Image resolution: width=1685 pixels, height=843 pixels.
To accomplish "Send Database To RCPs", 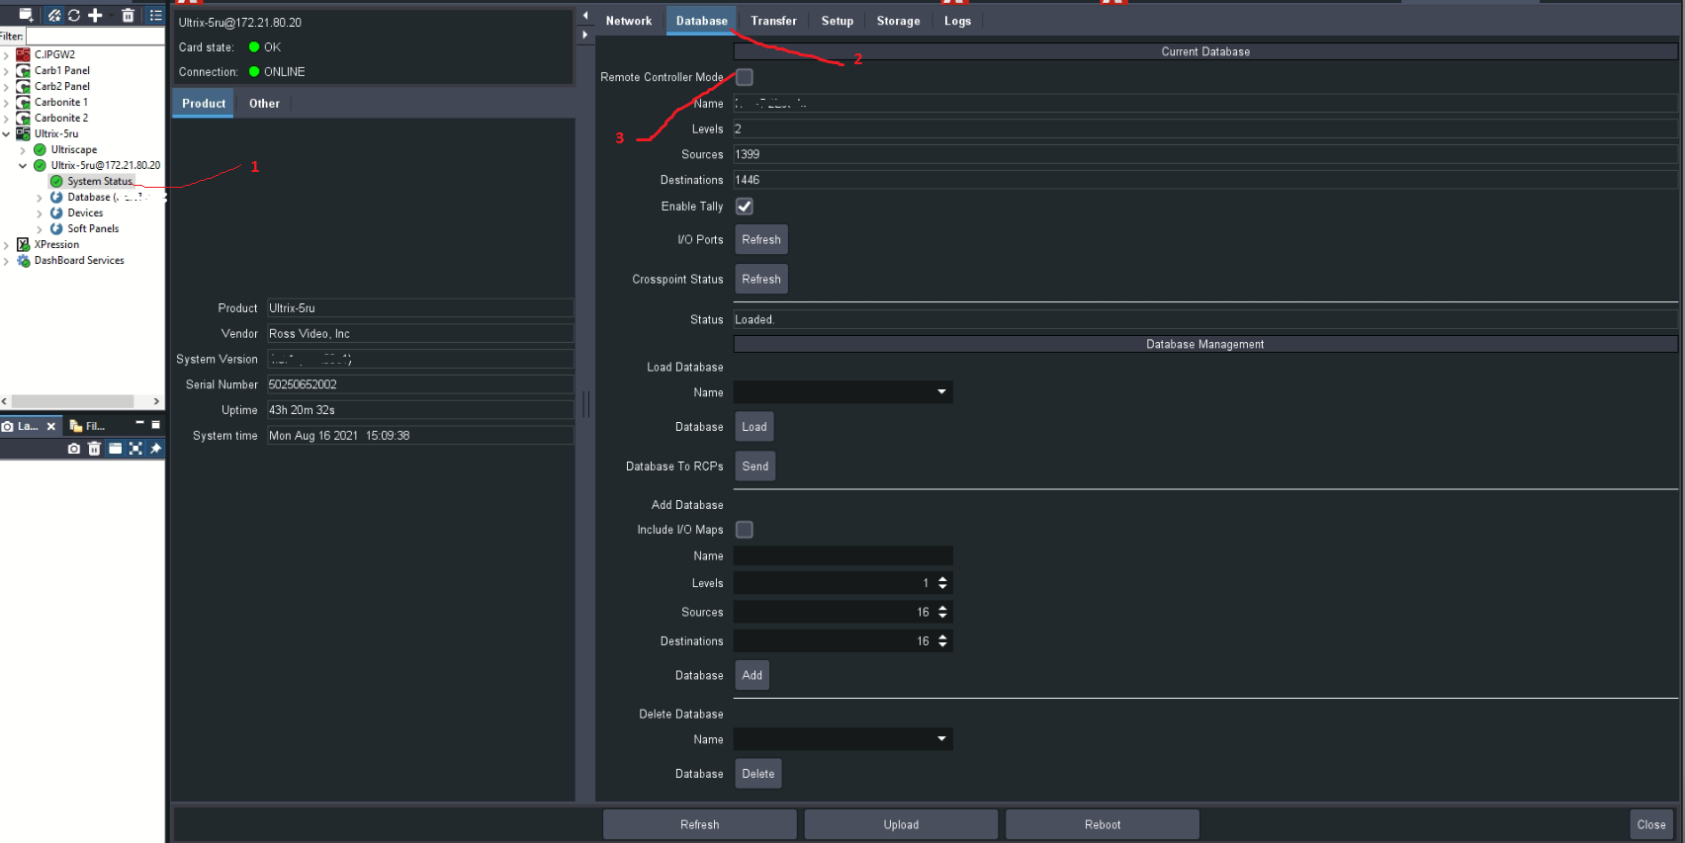I will 755,466.
